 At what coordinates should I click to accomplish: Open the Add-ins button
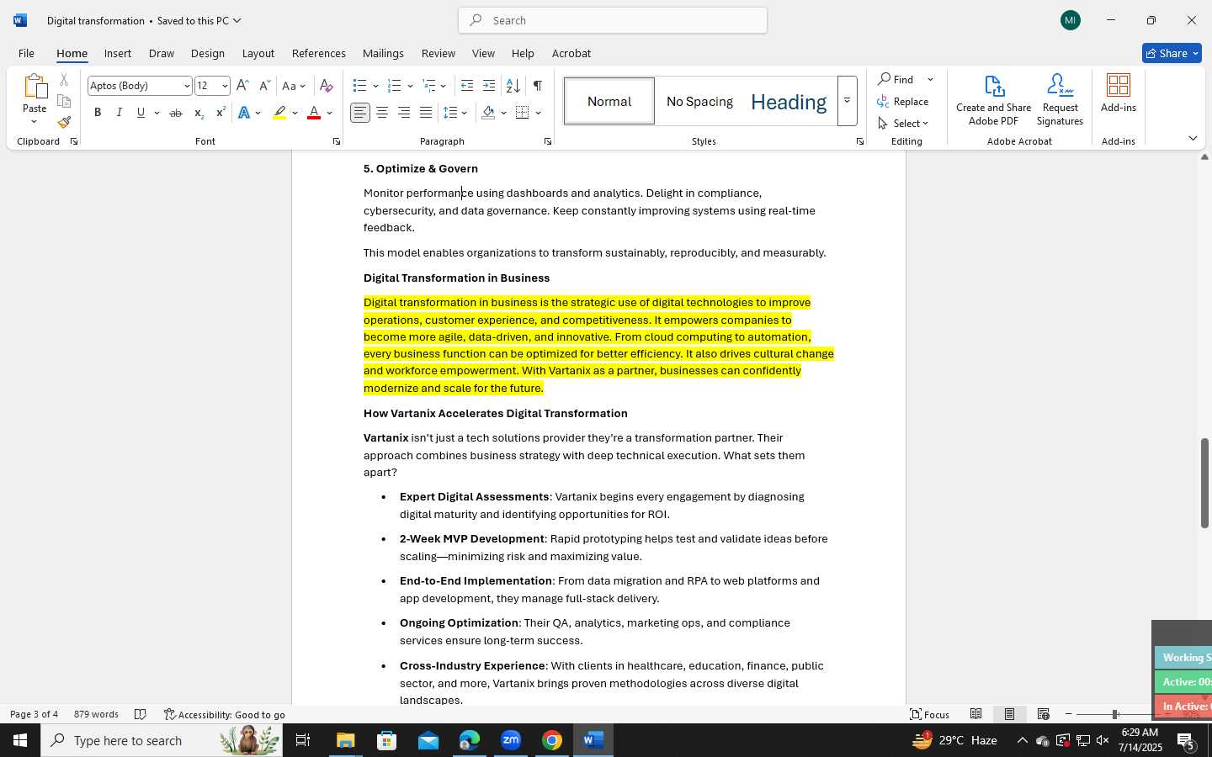point(1119,93)
